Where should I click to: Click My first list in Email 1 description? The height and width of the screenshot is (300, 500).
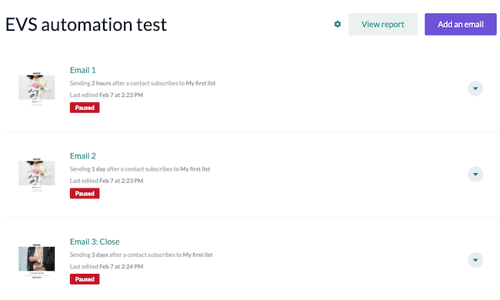(x=201, y=83)
